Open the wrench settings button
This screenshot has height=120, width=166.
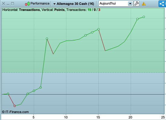pyautogui.click(x=136, y=4)
